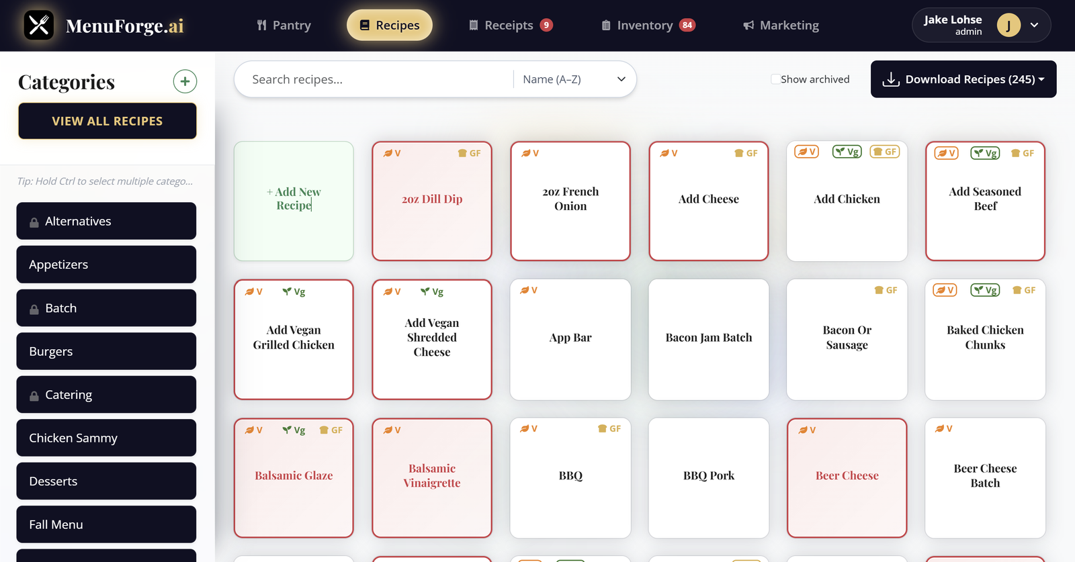Click the V badge on Baked Chicken Chunks card

pos(945,290)
